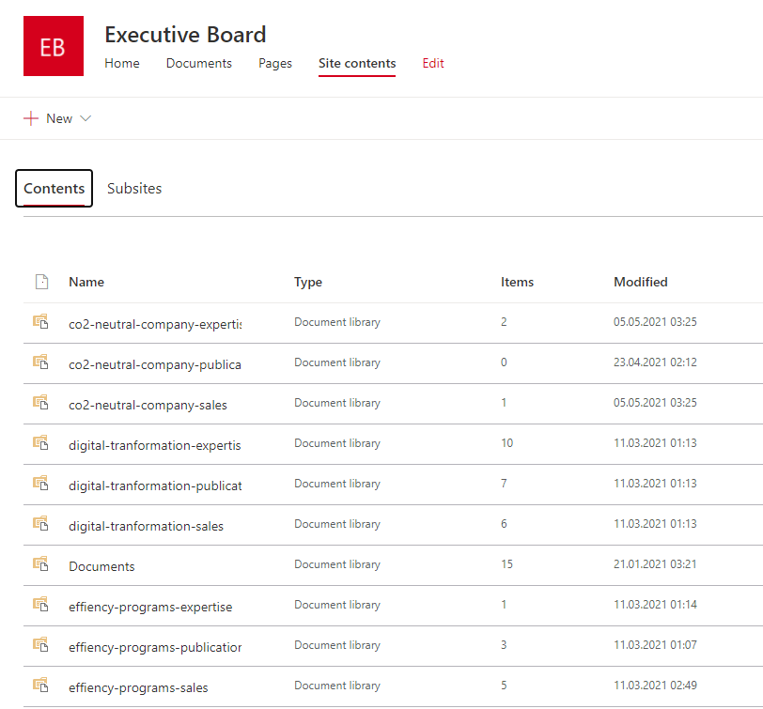
Task: Click library icon next to Documents row
Action: tap(40, 564)
